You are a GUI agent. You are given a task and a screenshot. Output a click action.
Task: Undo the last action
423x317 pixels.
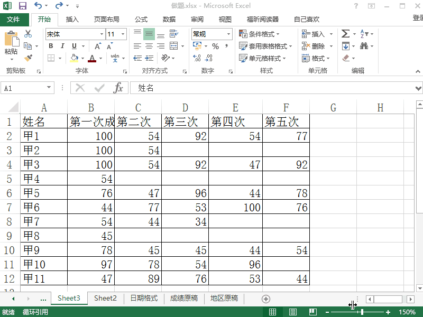(38, 5)
